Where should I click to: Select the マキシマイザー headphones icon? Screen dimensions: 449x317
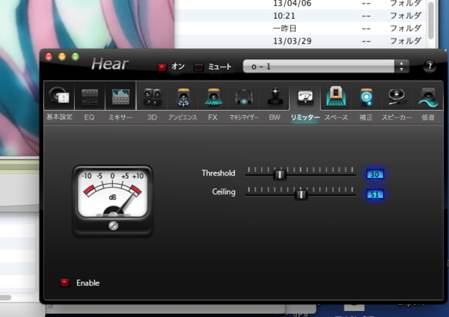point(244,96)
